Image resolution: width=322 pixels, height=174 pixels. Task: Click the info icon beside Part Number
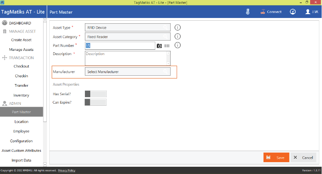coord(177,46)
